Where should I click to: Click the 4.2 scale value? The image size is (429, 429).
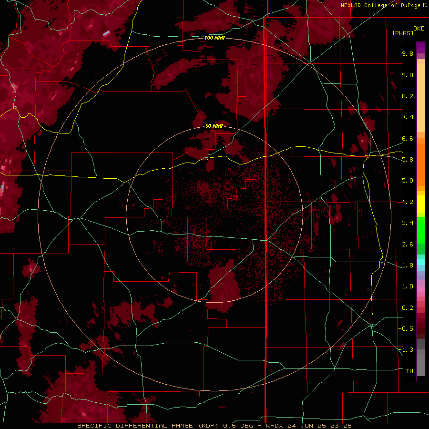pyautogui.click(x=408, y=202)
